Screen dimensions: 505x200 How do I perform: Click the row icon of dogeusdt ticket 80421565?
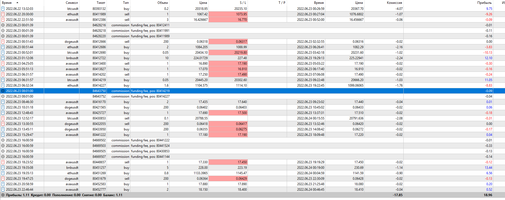coord(3,107)
